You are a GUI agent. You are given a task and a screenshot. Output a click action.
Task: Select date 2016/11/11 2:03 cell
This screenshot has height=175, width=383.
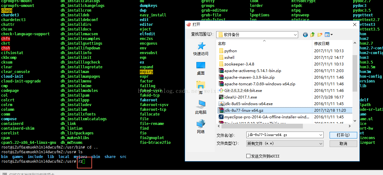(x=329, y=71)
